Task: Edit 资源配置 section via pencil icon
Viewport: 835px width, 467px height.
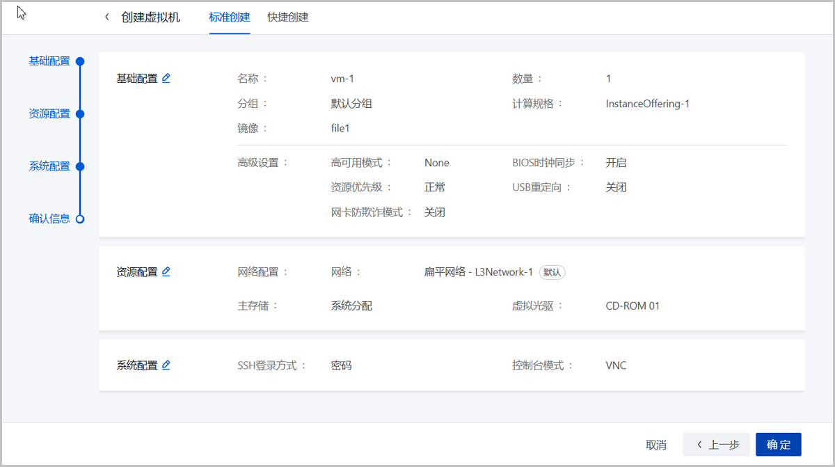Action: tap(166, 271)
